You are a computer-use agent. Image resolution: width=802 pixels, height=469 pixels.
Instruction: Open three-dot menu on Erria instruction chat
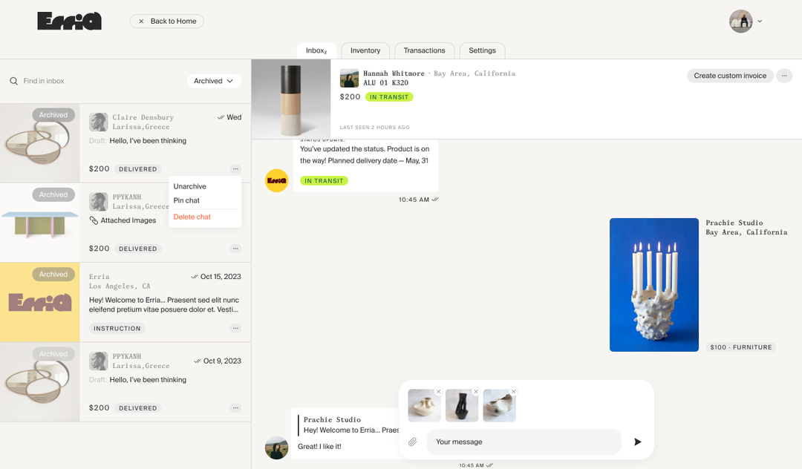pyautogui.click(x=235, y=329)
